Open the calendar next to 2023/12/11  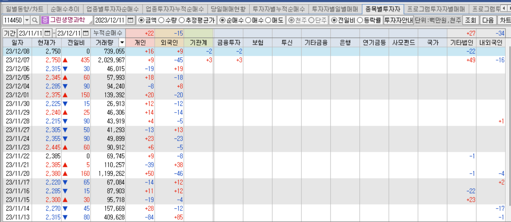tap(131, 20)
